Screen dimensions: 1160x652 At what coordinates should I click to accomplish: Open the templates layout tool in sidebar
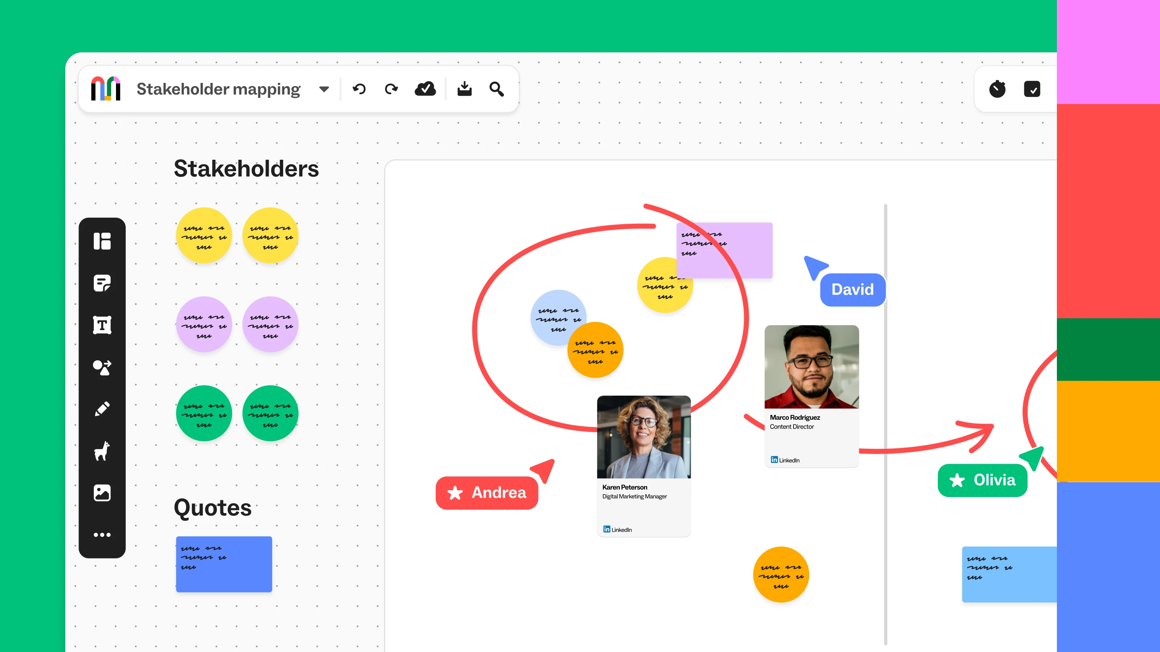pyautogui.click(x=102, y=241)
